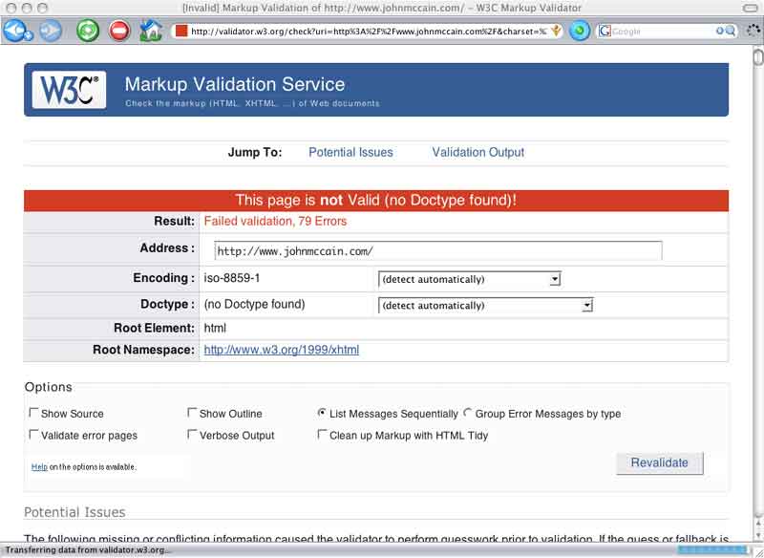764x558 pixels.
Task: Click the W3C logo
Action: click(x=69, y=90)
